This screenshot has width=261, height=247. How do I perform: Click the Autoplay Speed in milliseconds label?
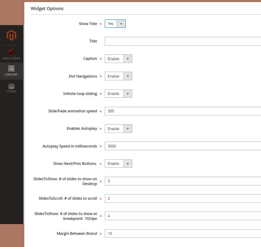click(x=70, y=146)
